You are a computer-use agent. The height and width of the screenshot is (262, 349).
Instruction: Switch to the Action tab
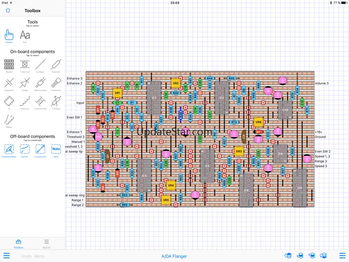point(47,244)
